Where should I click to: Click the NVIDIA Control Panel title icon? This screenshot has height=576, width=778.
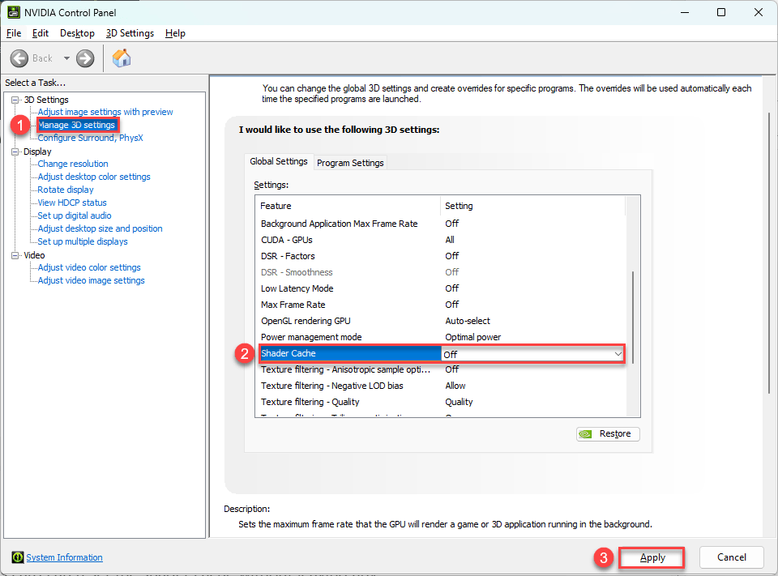pyautogui.click(x=14, y=12)
